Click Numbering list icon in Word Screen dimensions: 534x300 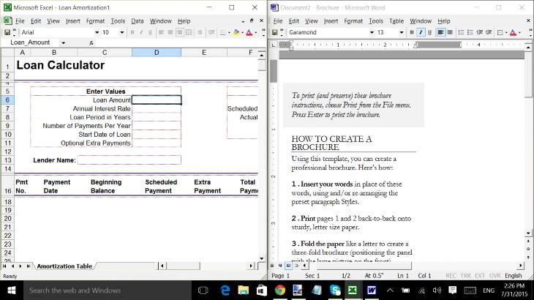point(461,32)
